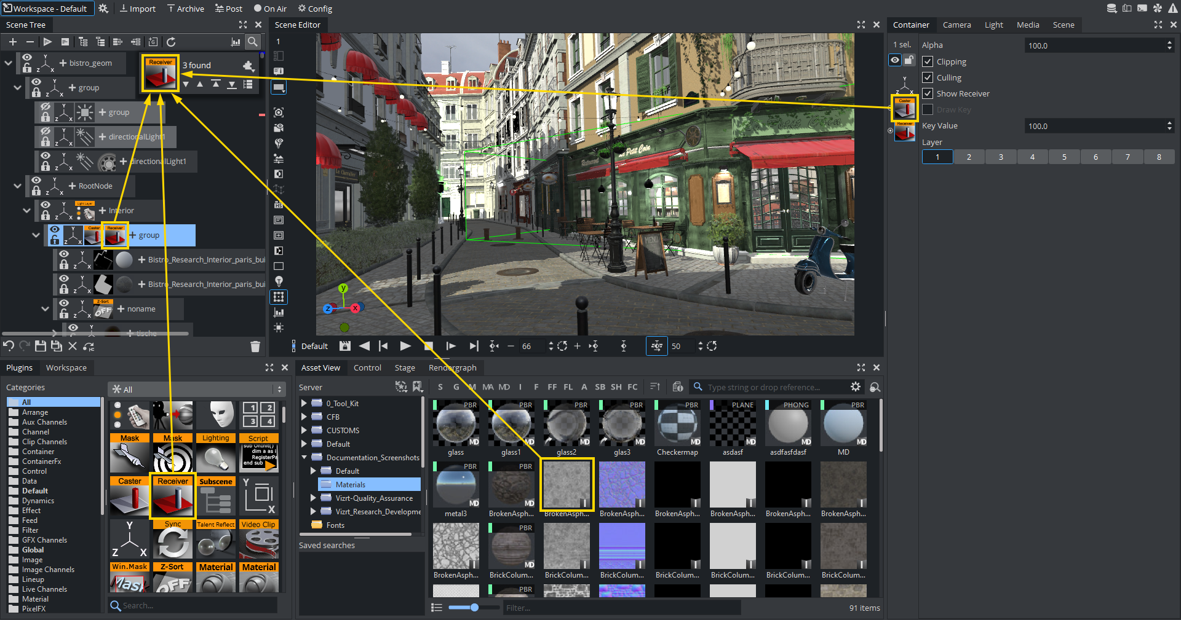
Task: Toggle visibility eye of RootNode
Action: pyautogui.click(x=36, y=181)
